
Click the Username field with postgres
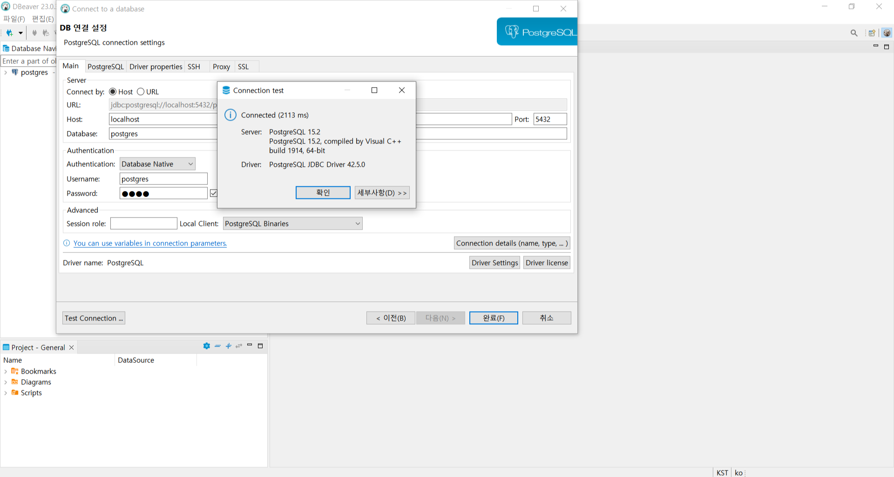point(163,179)
